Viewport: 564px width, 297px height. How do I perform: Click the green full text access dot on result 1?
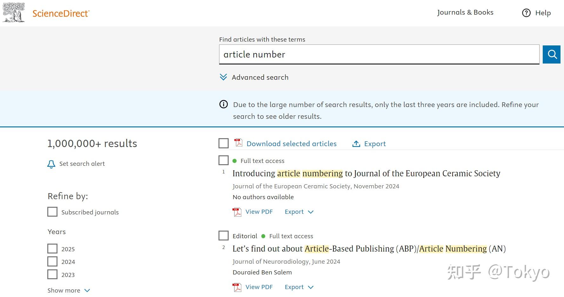pos(235,161)
